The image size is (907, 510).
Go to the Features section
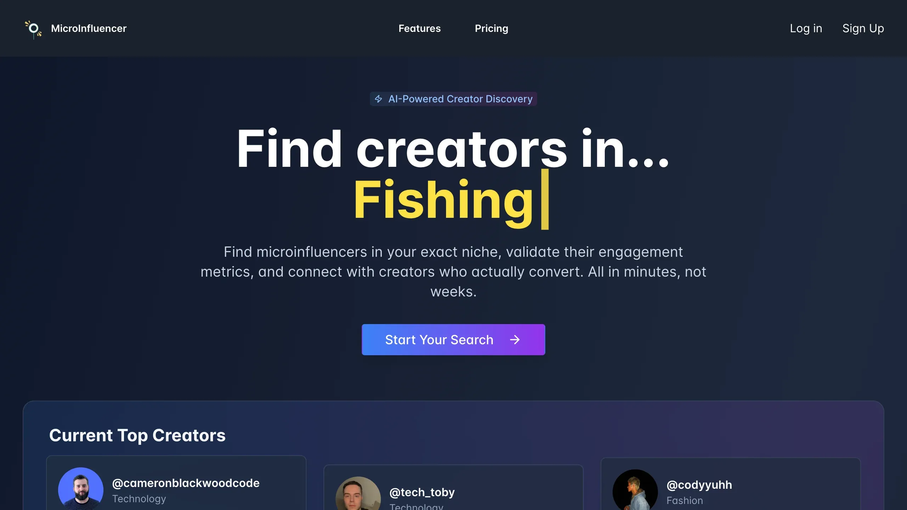tap(419, 28)
